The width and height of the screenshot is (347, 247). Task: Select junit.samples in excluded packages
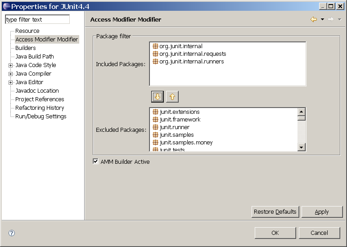coord(176,135)
